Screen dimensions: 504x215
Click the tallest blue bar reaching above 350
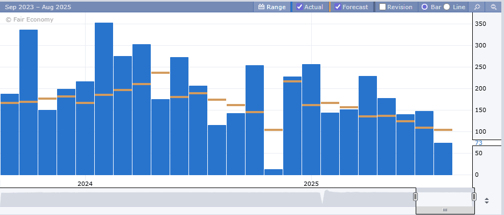pos(104,99)
